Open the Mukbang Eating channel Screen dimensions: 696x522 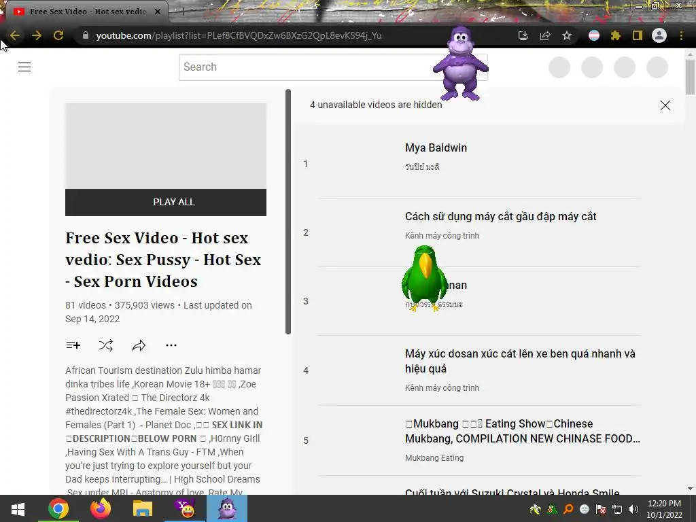(434, 458)
